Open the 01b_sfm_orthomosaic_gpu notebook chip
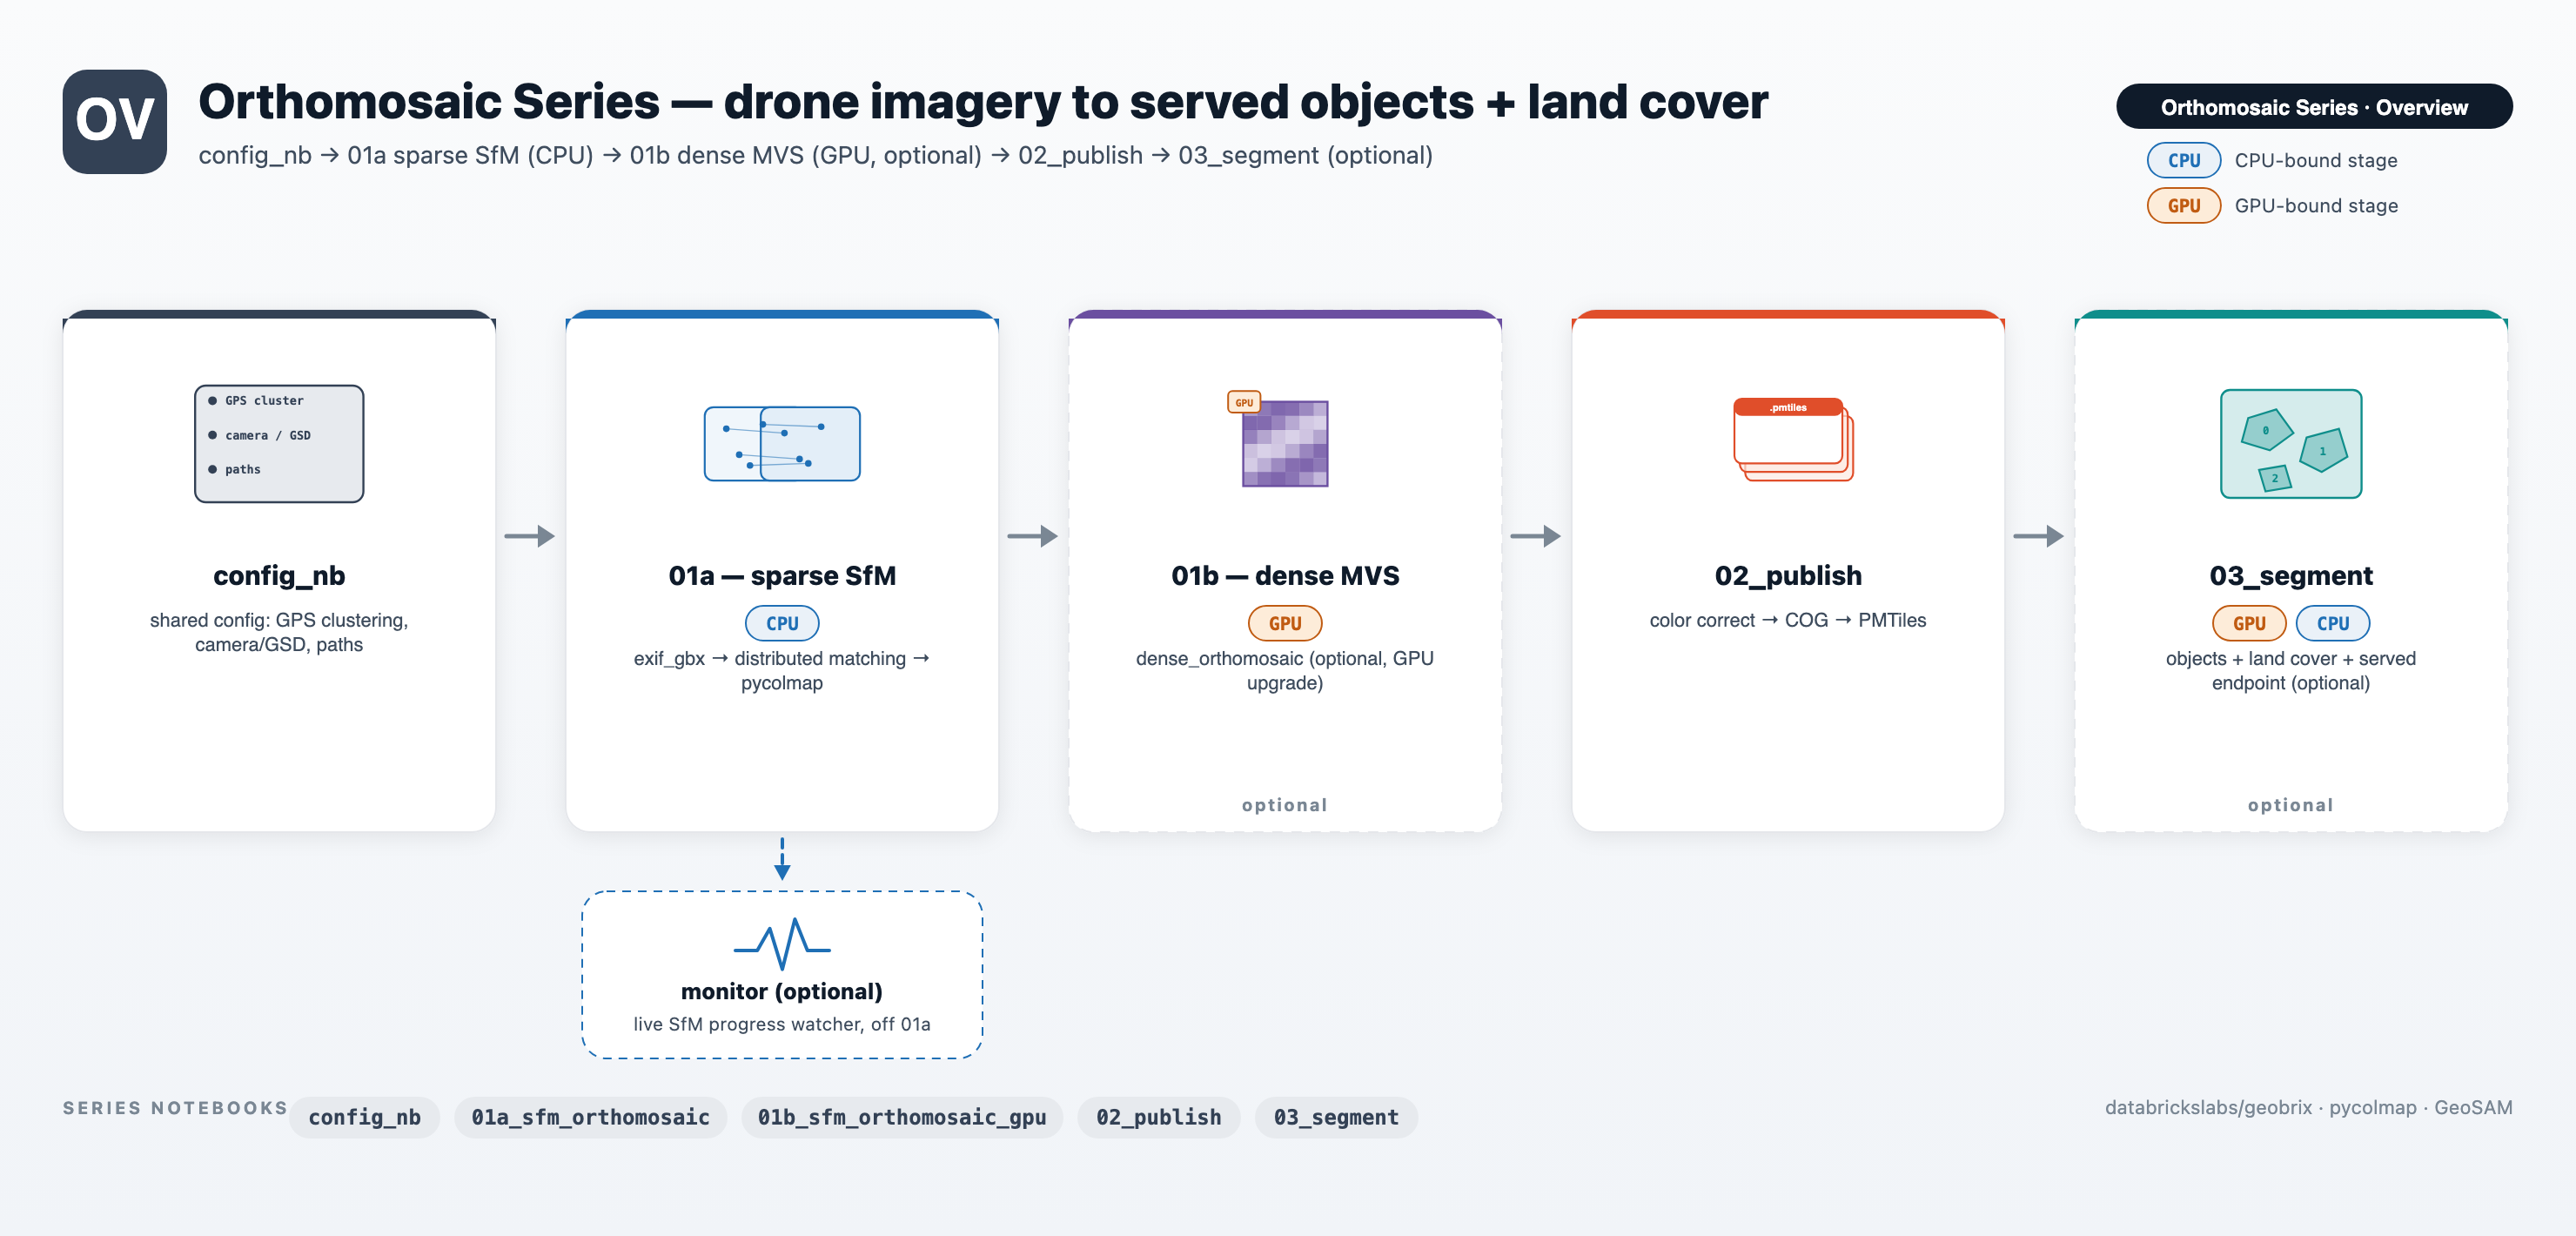Screen dimensions: 2576x1236 point(902,1117)
